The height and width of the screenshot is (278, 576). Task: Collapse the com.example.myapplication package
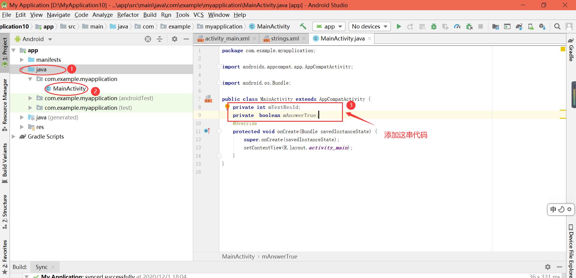coord(30,79)
